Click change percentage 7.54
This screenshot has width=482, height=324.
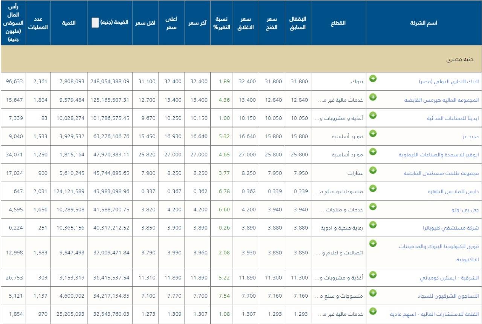click(224, 296)
